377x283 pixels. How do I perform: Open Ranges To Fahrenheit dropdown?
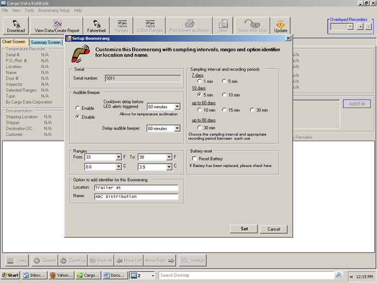pos(169,157)
